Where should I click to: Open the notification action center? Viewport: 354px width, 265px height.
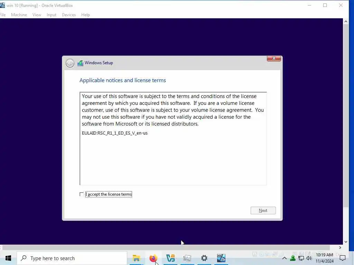pyautogui.click(x=343, y=258)
